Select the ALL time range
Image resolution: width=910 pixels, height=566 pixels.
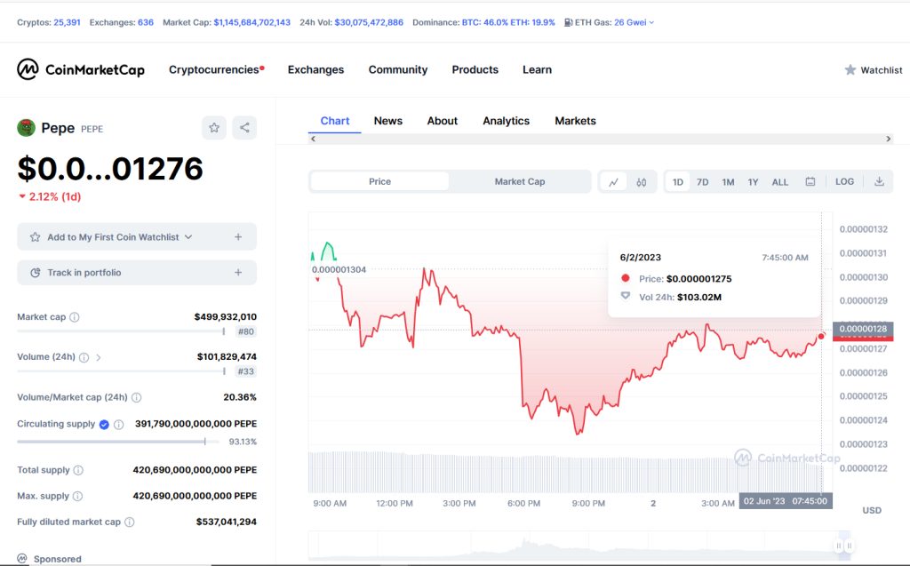click(780, 181)
